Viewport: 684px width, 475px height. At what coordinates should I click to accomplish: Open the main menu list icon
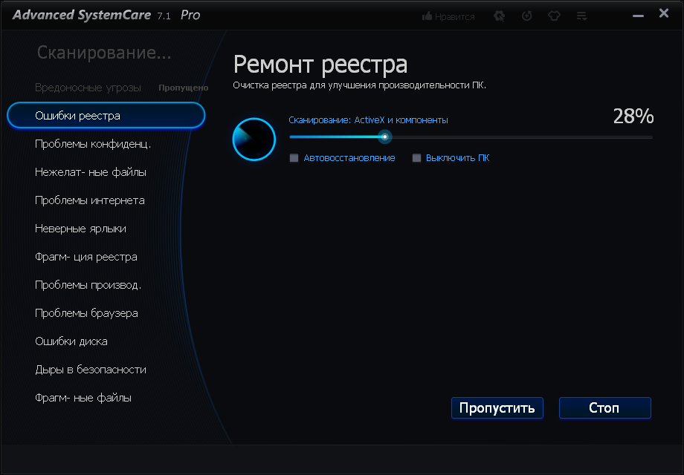(x=581, y=16)
